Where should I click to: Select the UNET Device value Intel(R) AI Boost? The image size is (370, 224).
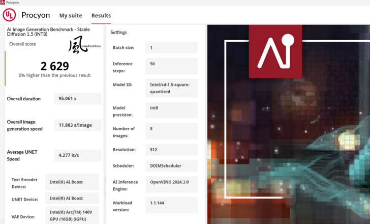point(72,198)
